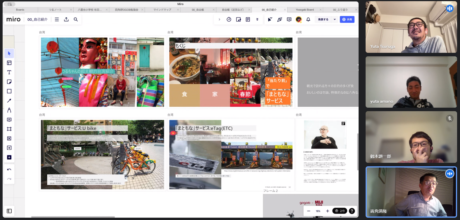The image size is (460, 220).
Task: Expand the 発表する dropdown arrow
Action: (x=335, y=20)
